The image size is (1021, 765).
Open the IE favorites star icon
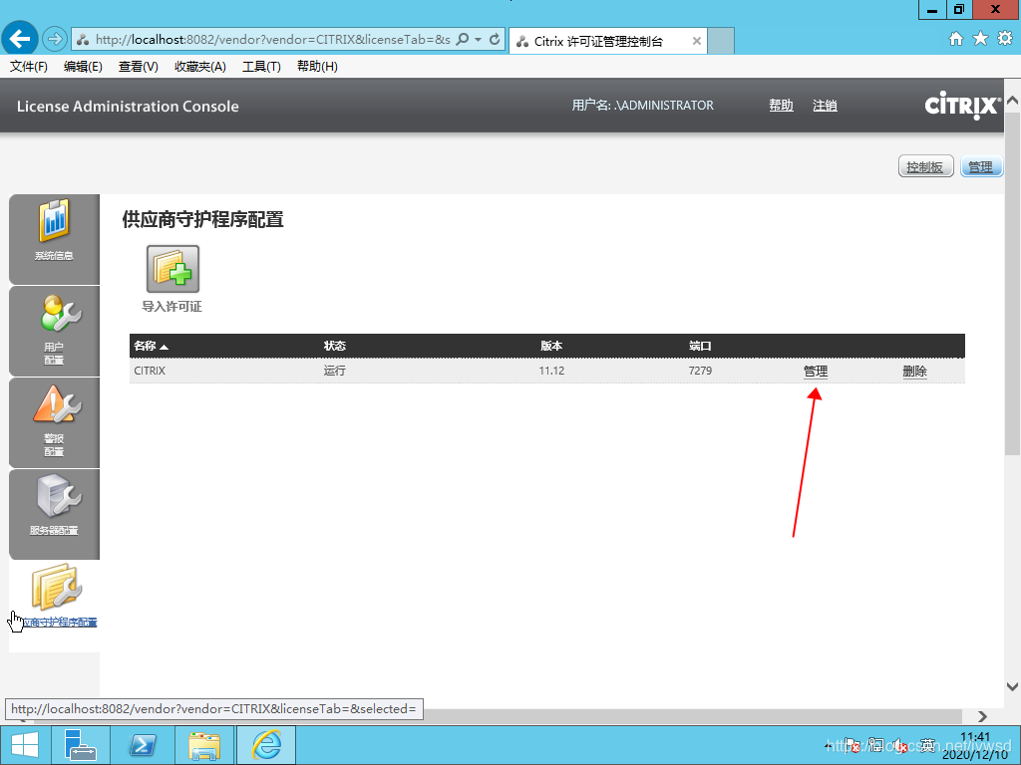click(x=980, y=39)
